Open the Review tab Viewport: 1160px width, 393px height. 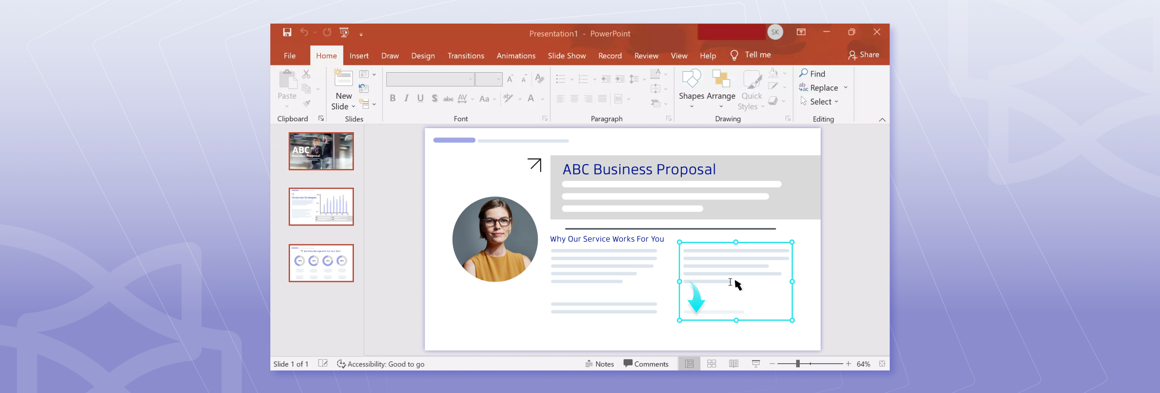646,56
